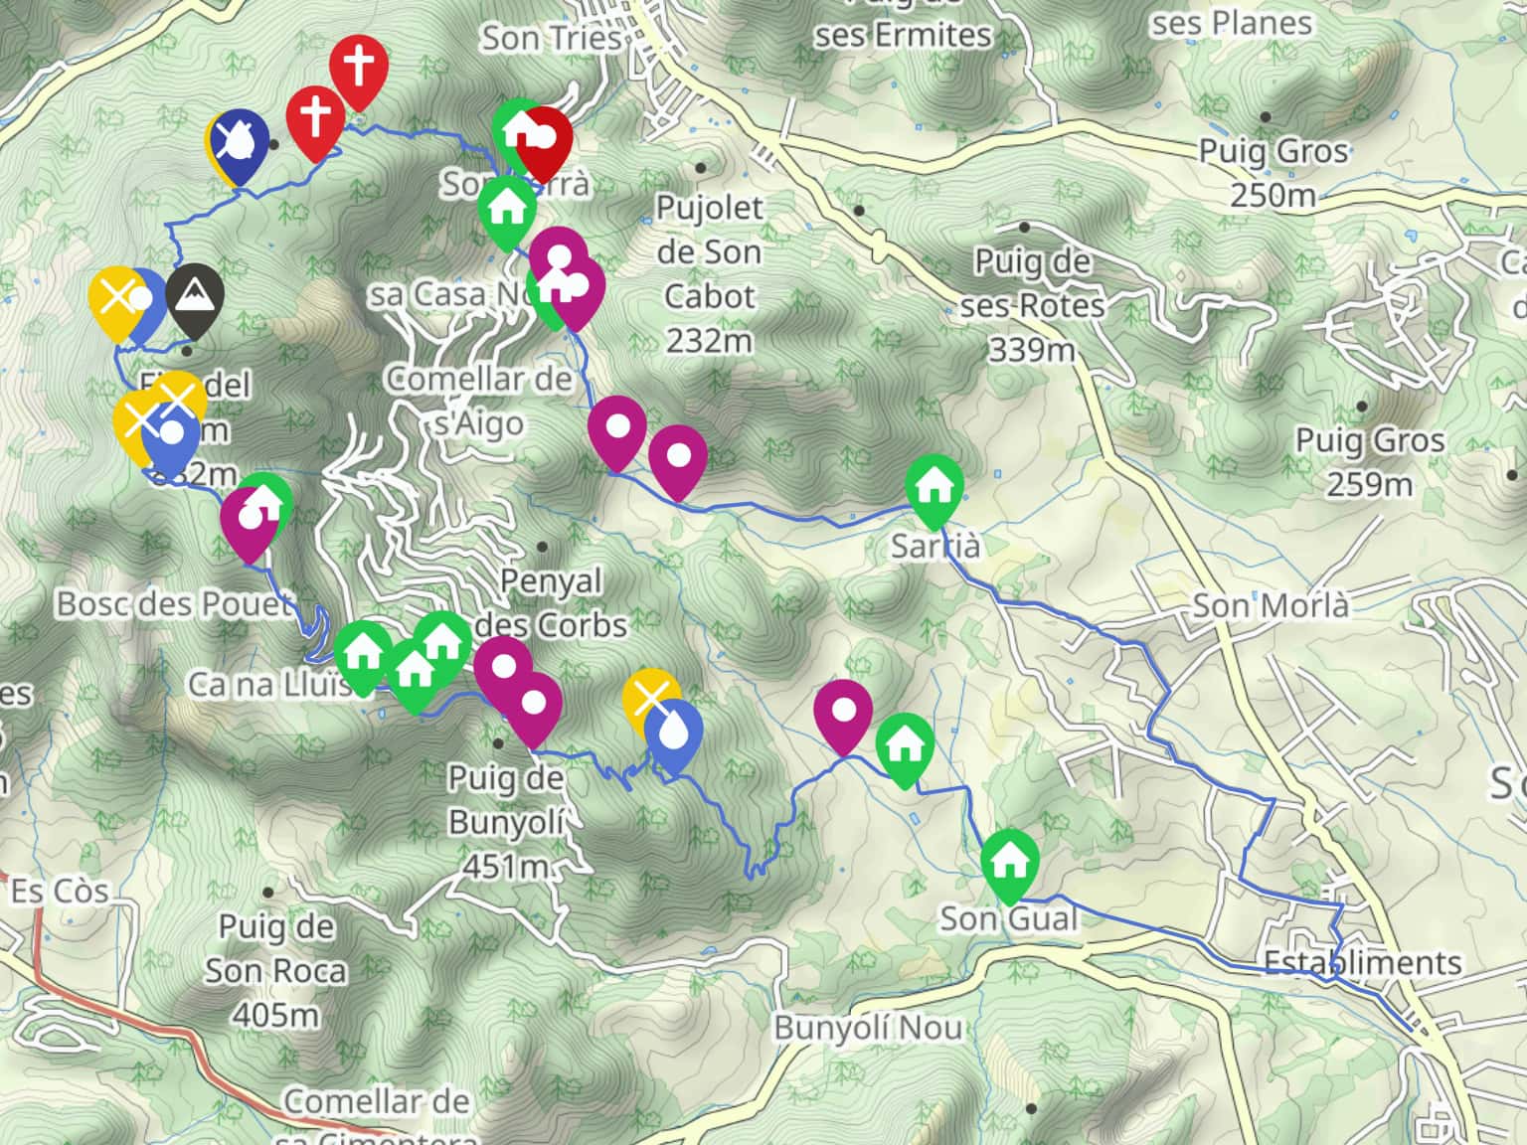The width and height of the screenshot is (1527, 1145).
Task: Select the dark blue no-water marker
Action: pos(239,143)
